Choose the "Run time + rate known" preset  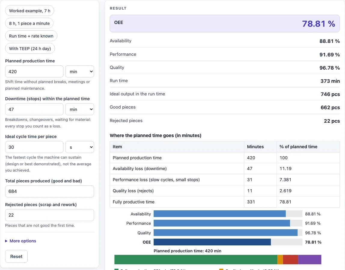[31, 36]
